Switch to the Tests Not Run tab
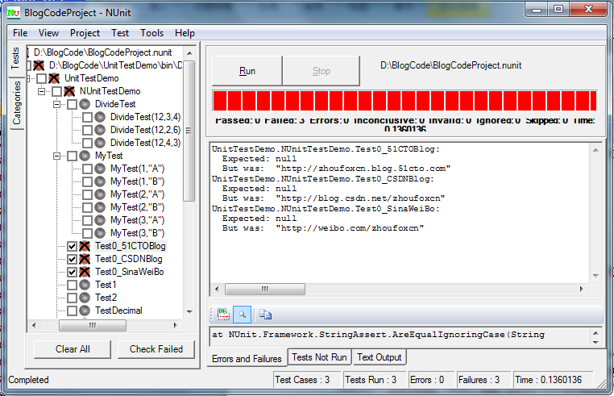 [320, 357]
